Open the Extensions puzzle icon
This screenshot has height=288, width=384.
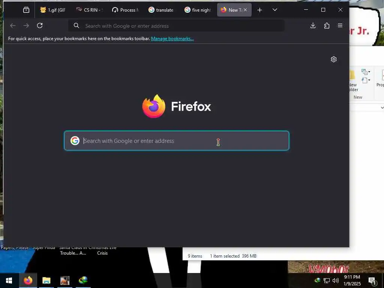pos(327,25)
